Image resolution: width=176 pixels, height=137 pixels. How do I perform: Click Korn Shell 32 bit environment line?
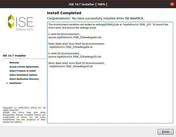tap(77, 63)
